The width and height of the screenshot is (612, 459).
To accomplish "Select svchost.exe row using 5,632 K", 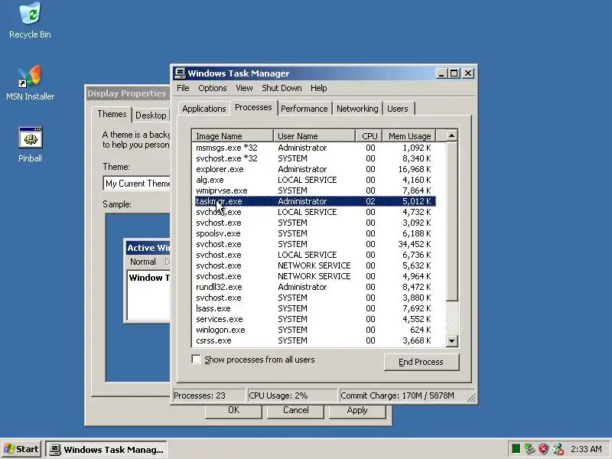I will point(315,265).
